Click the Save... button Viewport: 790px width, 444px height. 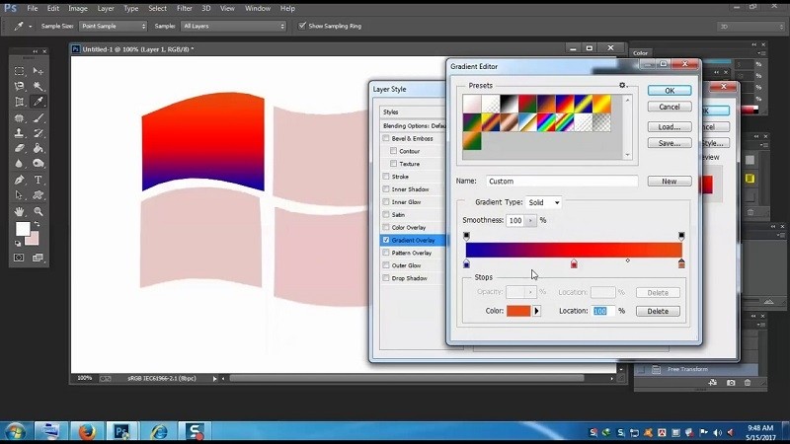tap(670, 143)
